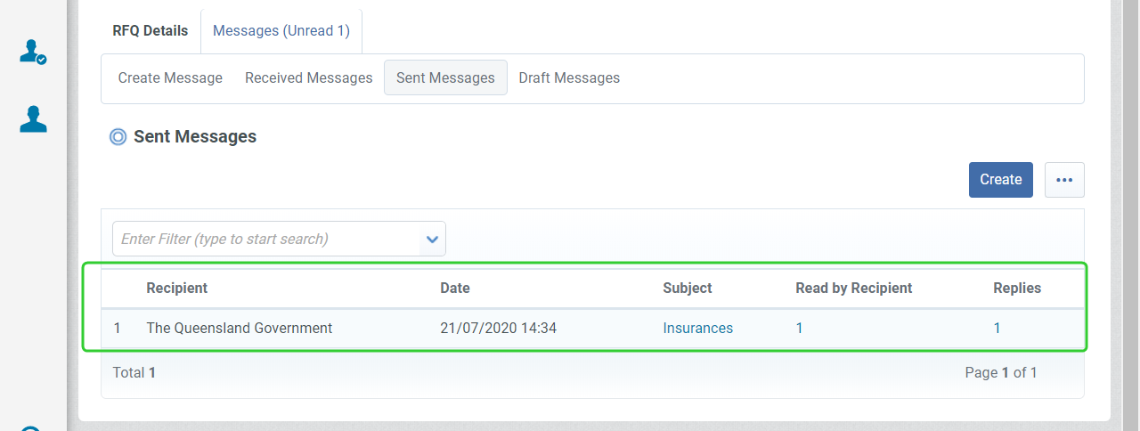Screen dimensions: 1140x431
Task: Click the user with checkmark sidebar icon
Action: click(x=33, y=52)
